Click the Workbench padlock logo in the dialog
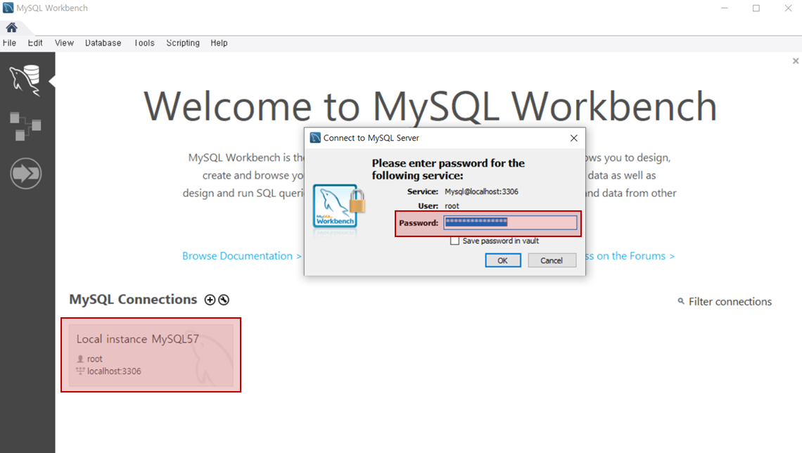 pyautogui.click(x=339, y=207)
